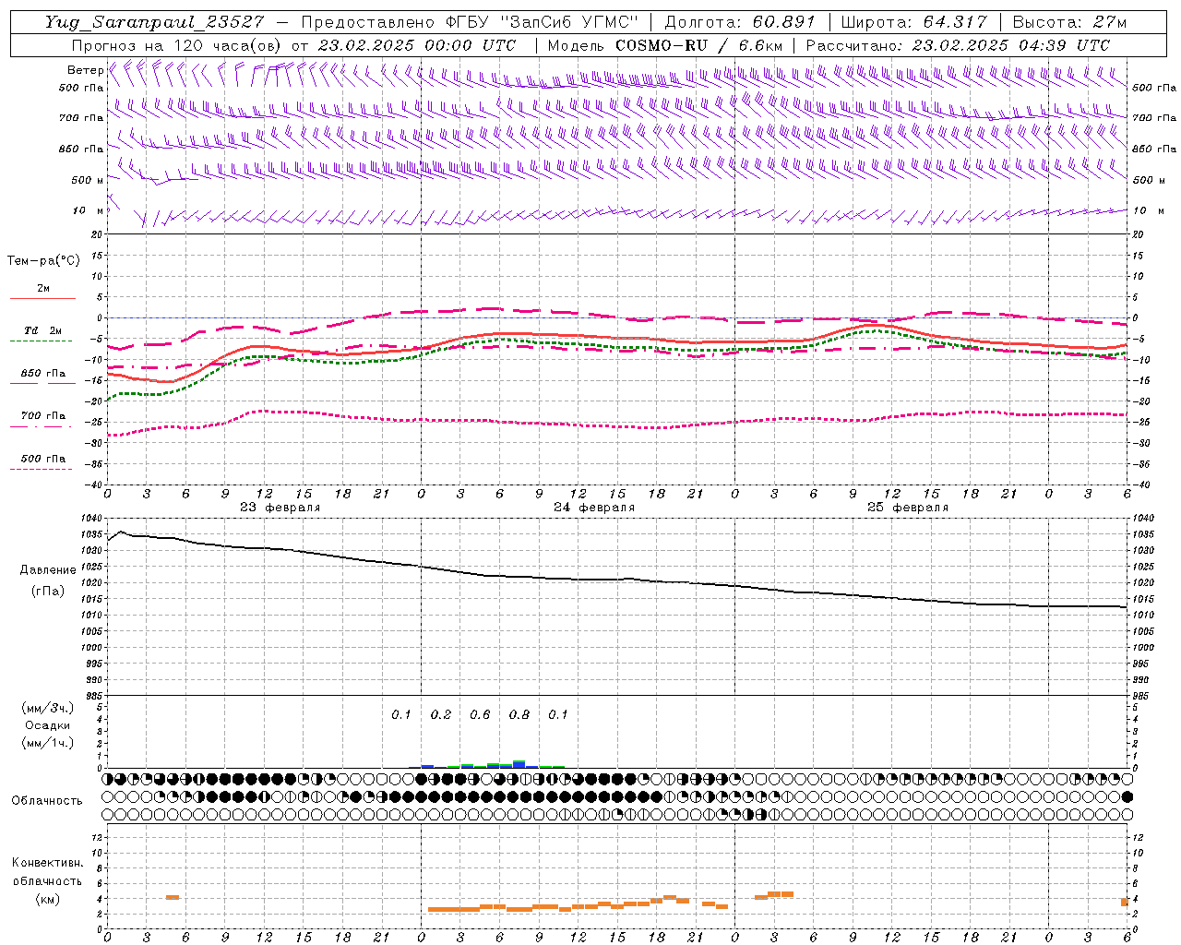
Task: Click the 10 м wind level label on left
Action: 88,210
